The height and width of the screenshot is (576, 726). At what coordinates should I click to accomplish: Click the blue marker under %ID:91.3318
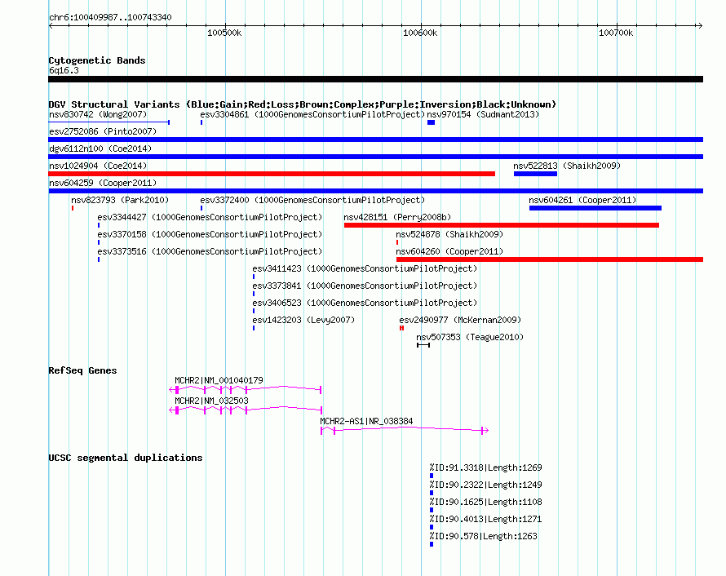432,476
